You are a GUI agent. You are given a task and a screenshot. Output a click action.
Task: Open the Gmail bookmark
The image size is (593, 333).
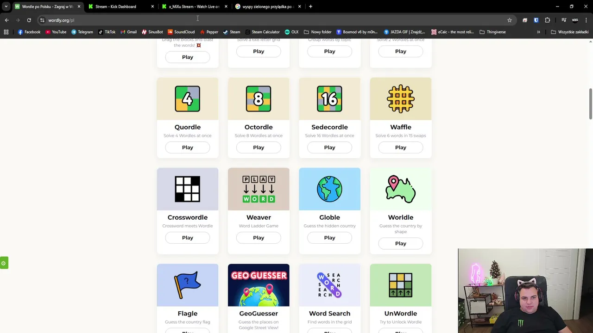coord(128,32)
